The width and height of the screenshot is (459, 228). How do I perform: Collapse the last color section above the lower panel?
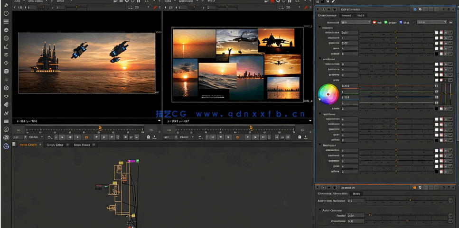(319, 145)
